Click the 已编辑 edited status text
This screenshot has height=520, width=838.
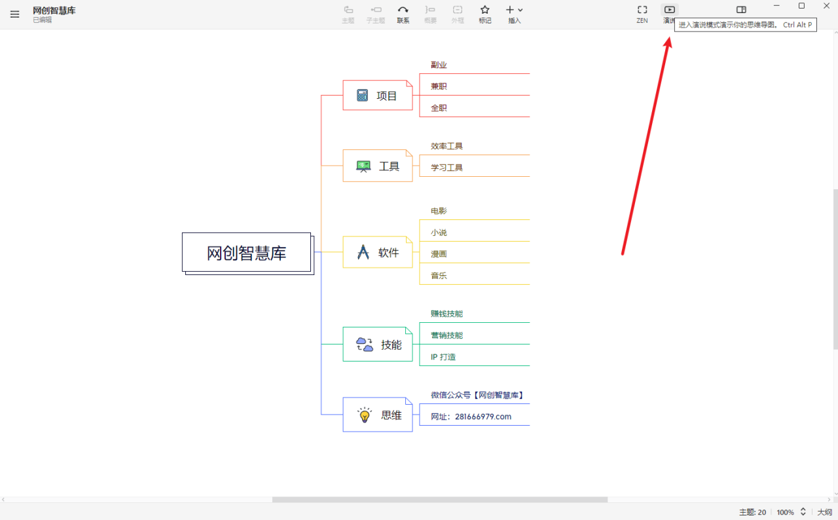point(43,20)
